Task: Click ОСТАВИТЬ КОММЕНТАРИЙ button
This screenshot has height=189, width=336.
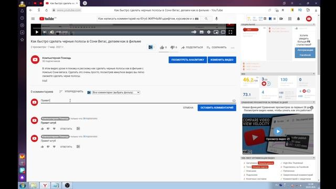Action: tap(217, 108)
